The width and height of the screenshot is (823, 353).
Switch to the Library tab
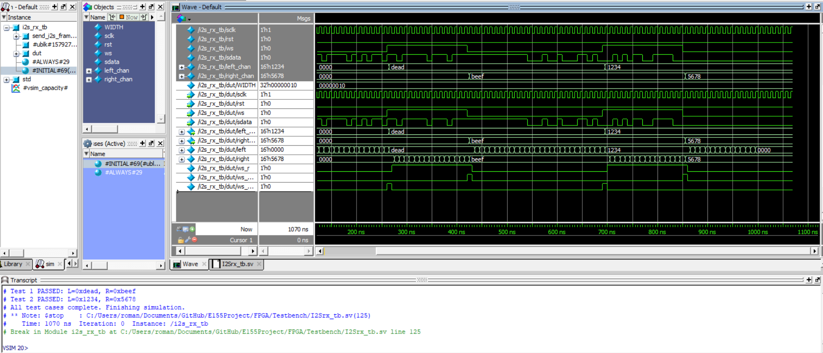tap(13, 264)
